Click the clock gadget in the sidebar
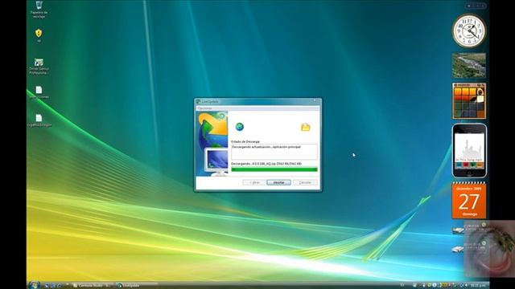 coord(469,31)
